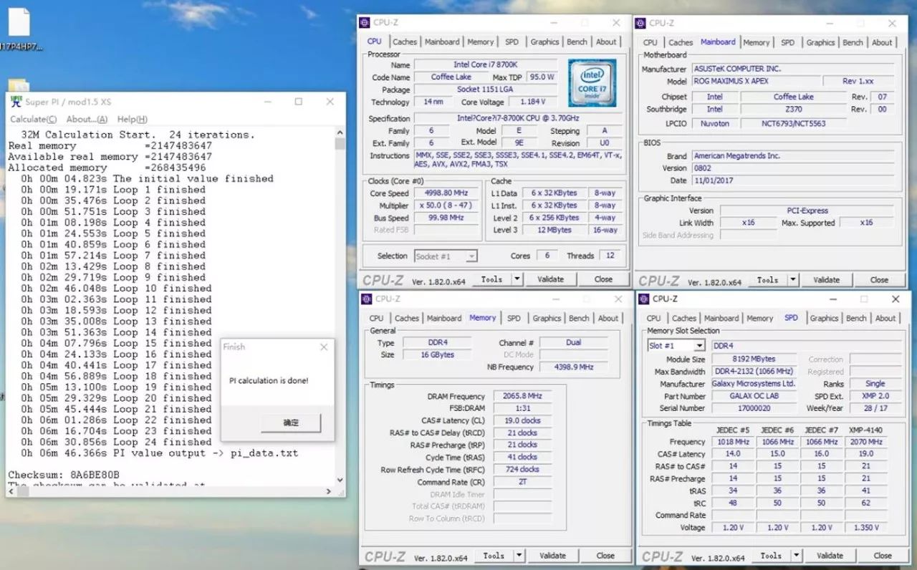Open the Caches tab in the Mainboard window
Viewport: 917px width, 570px height.
(681, 42)
